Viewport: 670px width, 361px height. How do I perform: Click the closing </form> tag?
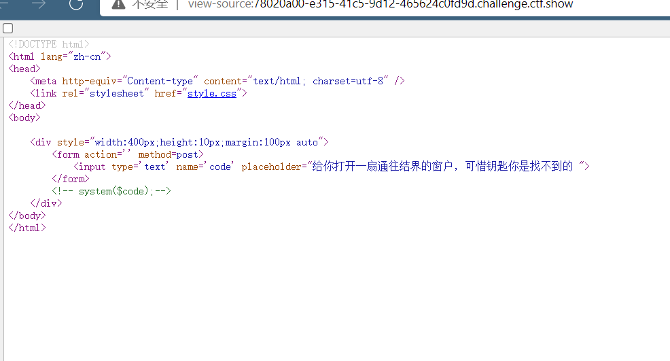click(x=71, y=179)
